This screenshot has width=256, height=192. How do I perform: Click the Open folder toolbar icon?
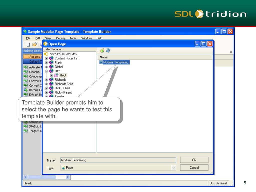[x=34, y=44]
